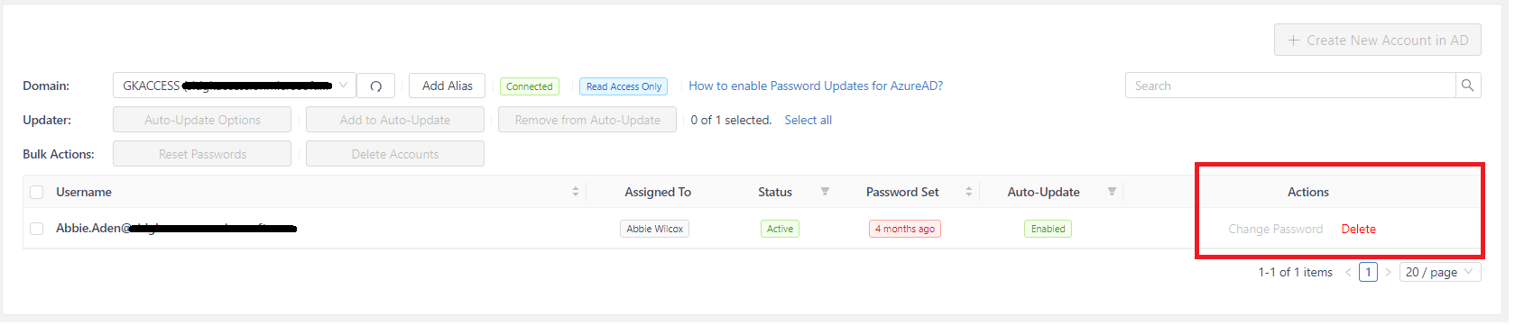Open AzureAD password updates help link
The width and height of the screenshot is (1515, 325).
coord(816,86)
